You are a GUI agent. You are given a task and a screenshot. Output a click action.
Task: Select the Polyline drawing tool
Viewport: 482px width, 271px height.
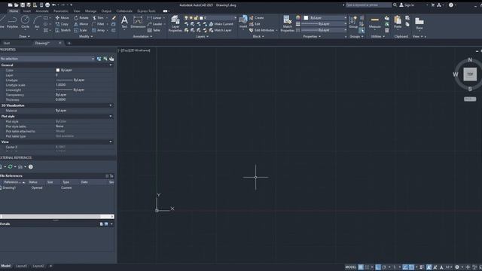coord(12,22)
